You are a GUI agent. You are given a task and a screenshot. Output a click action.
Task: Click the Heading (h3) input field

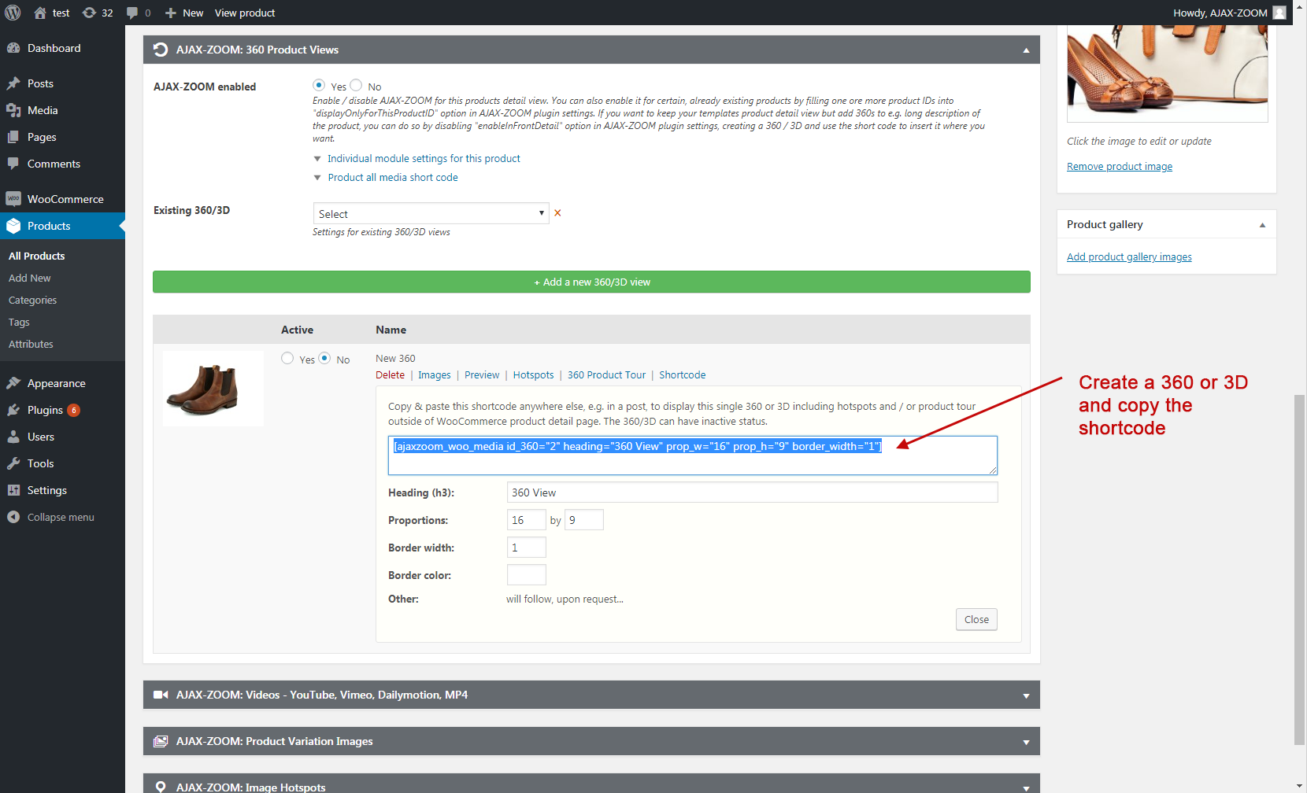coord(753,492)
